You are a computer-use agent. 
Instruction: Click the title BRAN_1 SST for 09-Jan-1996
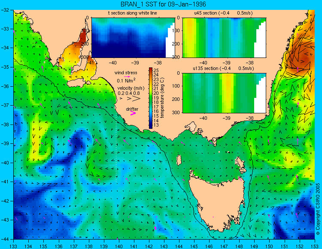163,4
